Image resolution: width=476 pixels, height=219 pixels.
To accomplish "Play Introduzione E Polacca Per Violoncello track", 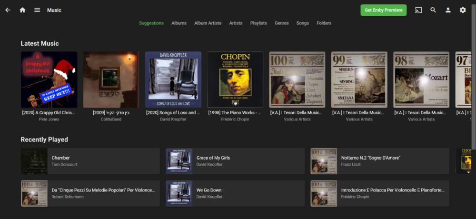I will pyautogui.click(x=380, y=193).
